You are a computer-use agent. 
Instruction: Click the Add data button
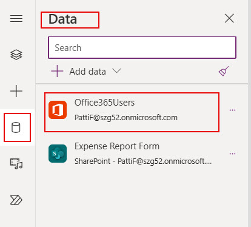(86, 72)
